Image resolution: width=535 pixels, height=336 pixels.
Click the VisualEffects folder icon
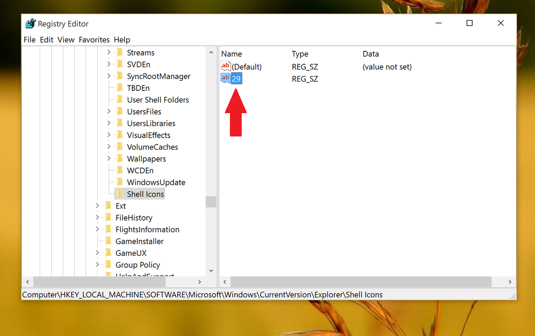click(x=119, y=135)
